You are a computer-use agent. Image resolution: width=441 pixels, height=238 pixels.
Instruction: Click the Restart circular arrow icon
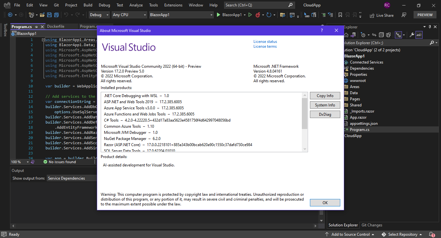click(x=269, y=15)
